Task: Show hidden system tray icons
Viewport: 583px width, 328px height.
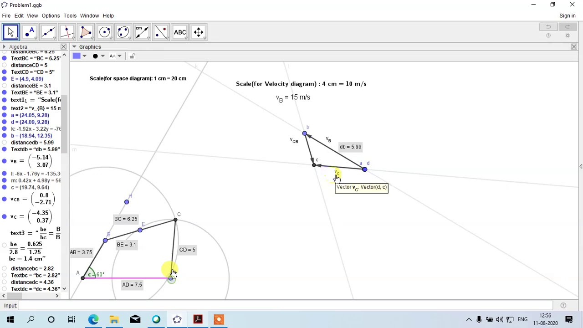Action: [469, 319]
